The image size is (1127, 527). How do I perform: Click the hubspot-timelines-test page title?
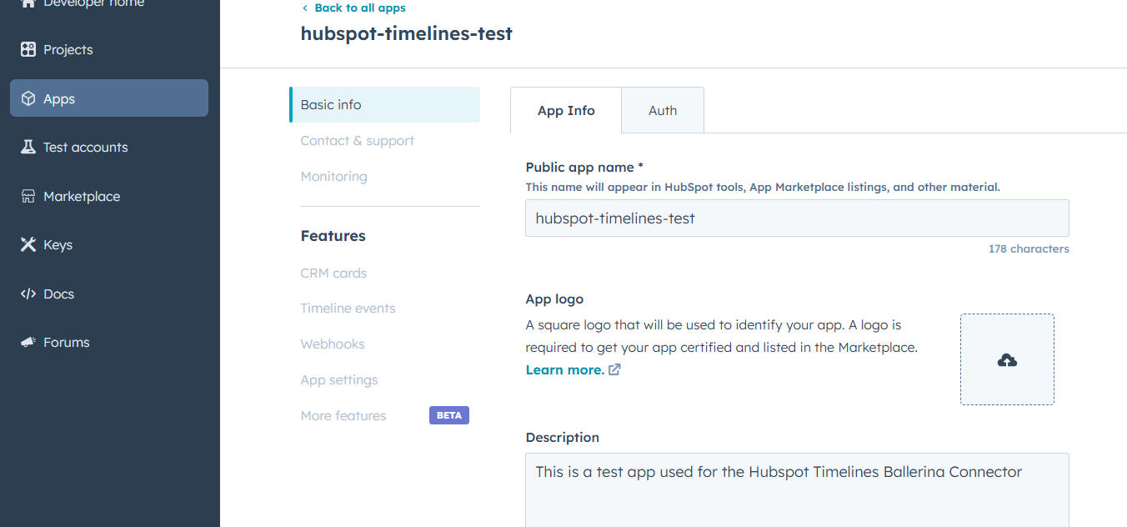407,33
